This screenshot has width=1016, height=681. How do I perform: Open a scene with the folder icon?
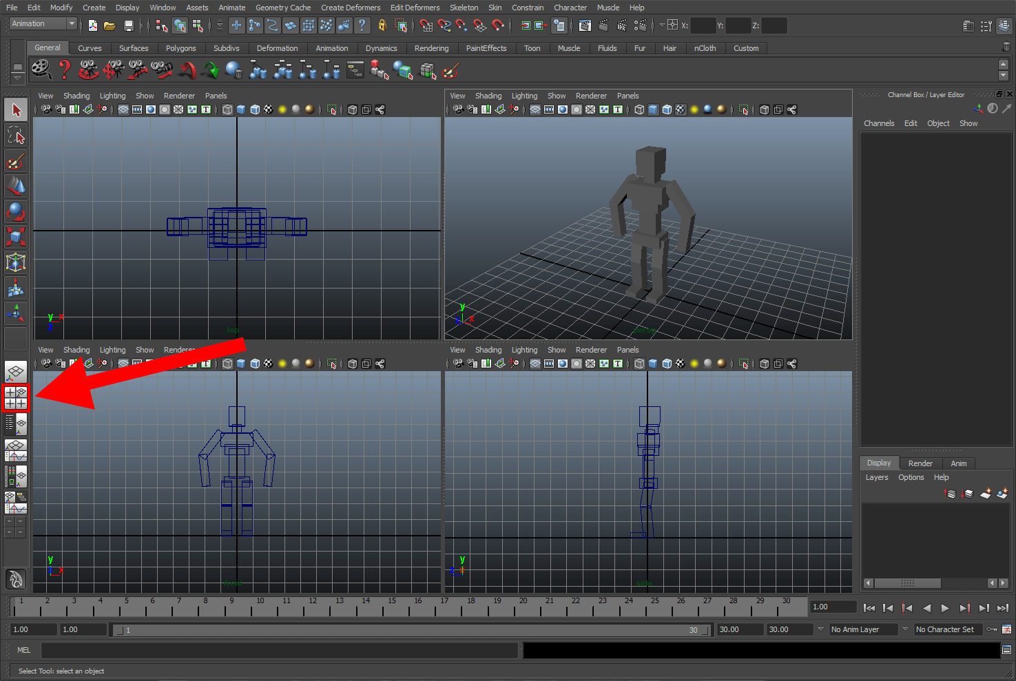(x=109, y=25)
